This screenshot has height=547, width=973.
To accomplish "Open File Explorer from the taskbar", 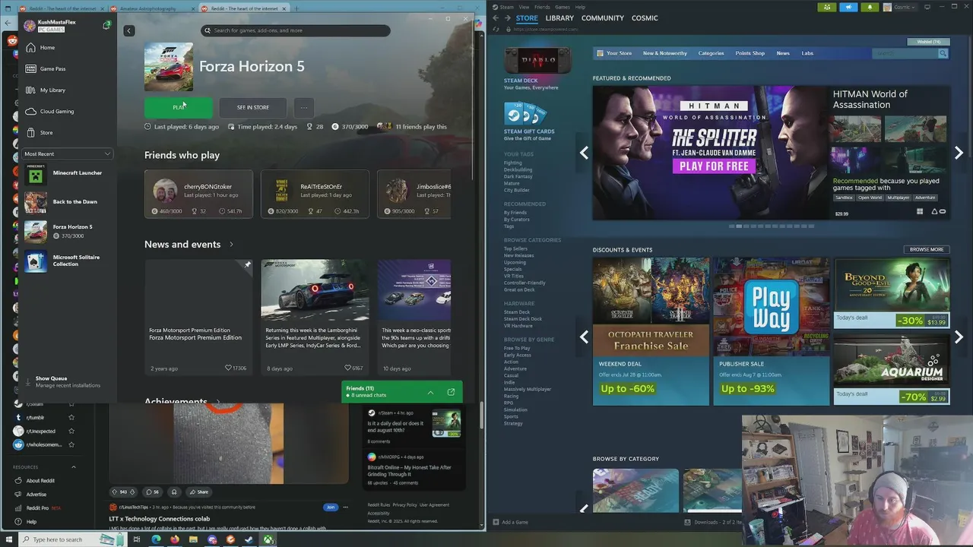I will [194, 540].
